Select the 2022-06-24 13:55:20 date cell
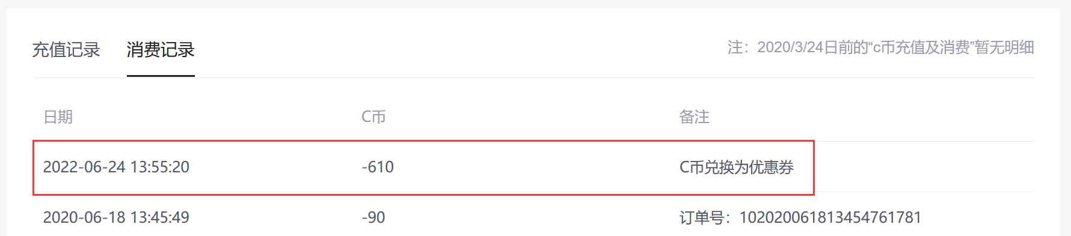This screenshot has height=236, width=1071. (x=116, y=167)
